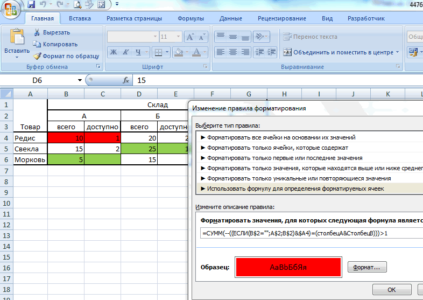Decrease font size with the small A

click(x=202, y=37)
